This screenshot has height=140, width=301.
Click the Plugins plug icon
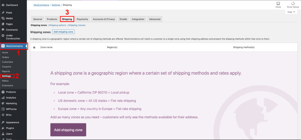[3, 128]
